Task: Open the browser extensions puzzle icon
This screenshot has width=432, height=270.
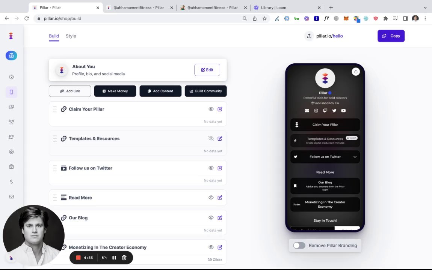Action: 385,18
